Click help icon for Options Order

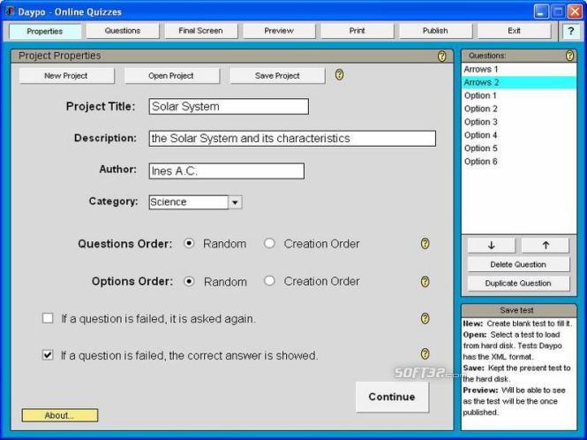(425, 282)
